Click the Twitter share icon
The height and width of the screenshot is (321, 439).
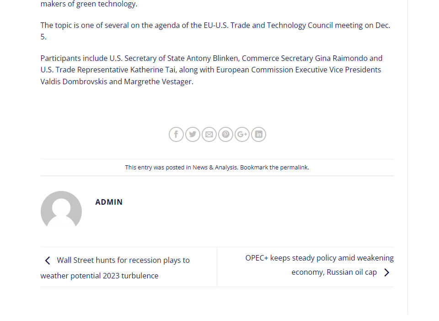tap(193, 134)
